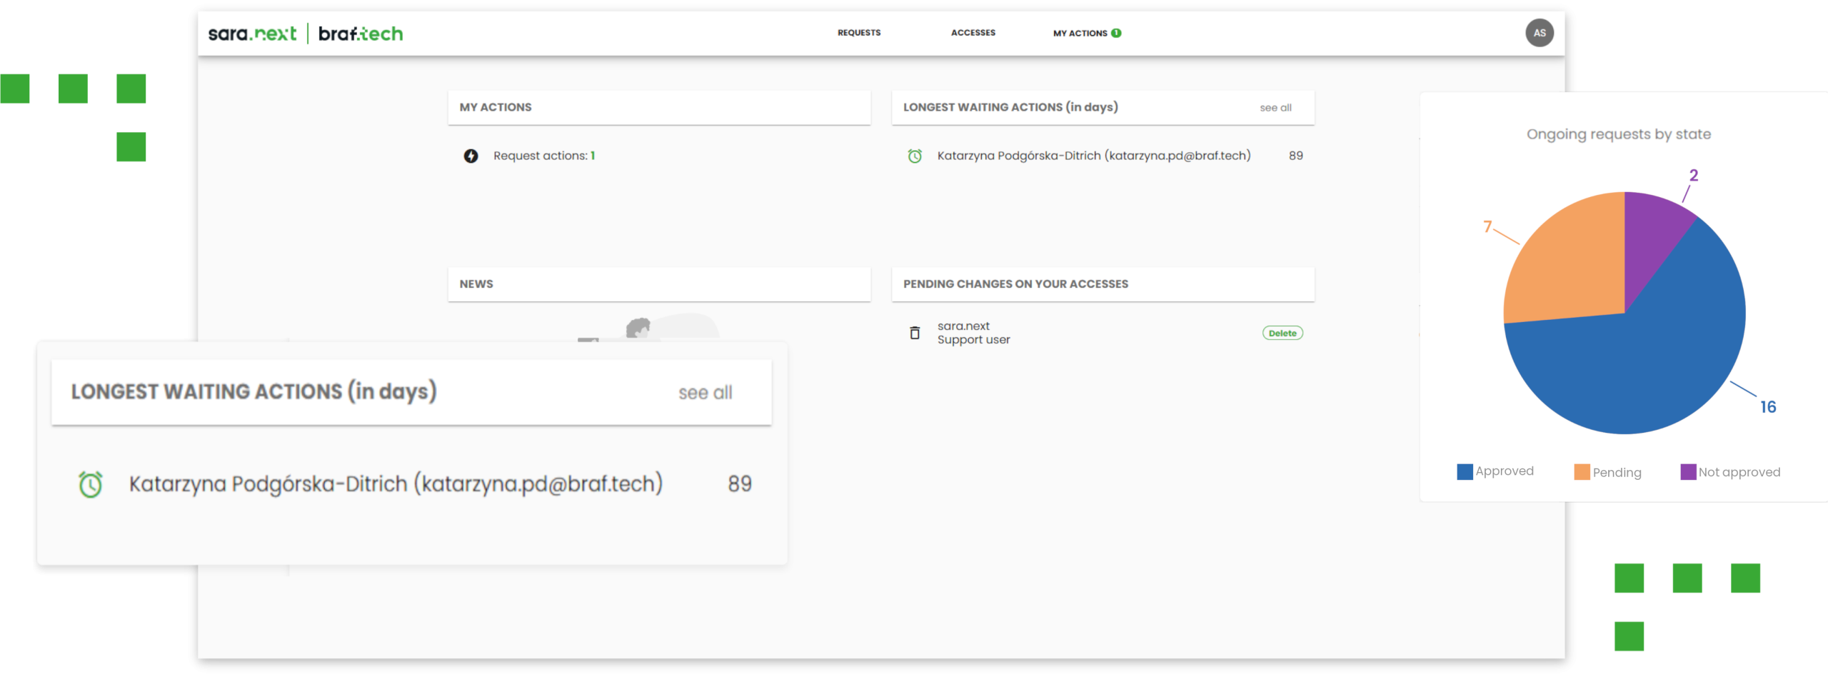Open the Accesses menu
The width and height of the screenshot is (1828, 677).
pyautogui.click(x=973, y=33)
